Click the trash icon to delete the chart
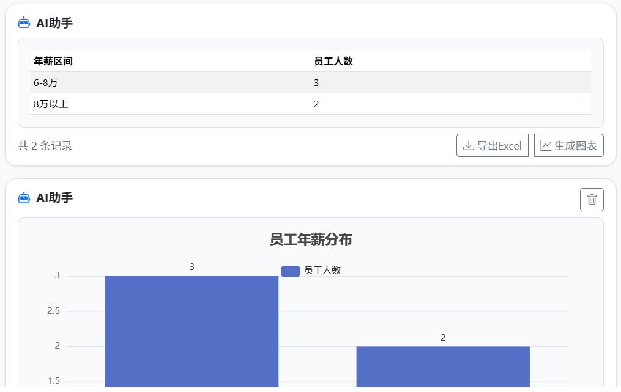Viewport: 621px width, 392px height. 591,199
